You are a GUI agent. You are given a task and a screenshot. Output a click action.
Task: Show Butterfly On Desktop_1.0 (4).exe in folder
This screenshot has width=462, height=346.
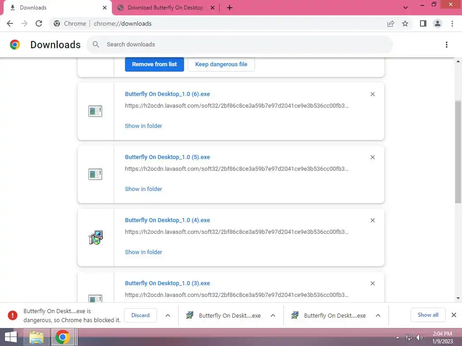(x=143, y=252)
